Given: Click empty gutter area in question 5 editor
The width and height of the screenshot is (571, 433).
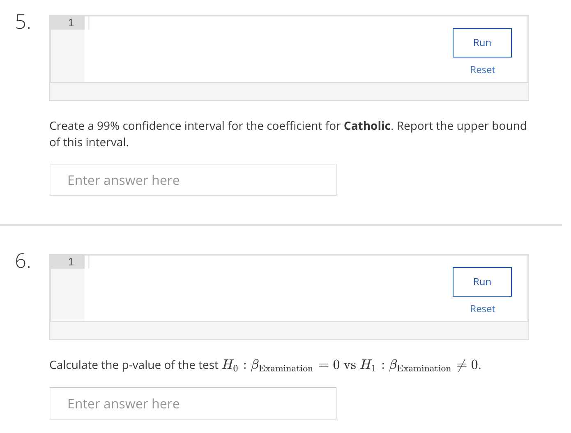Looking at the screenshot, I should 67,58.
